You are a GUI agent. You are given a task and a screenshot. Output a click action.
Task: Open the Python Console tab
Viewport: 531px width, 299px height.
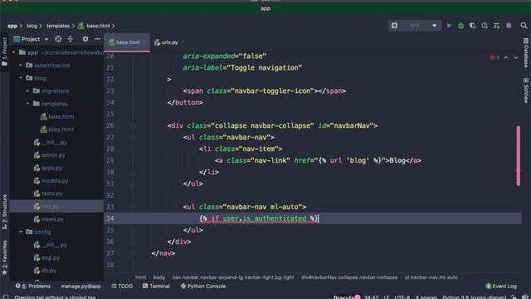(203, 286)
